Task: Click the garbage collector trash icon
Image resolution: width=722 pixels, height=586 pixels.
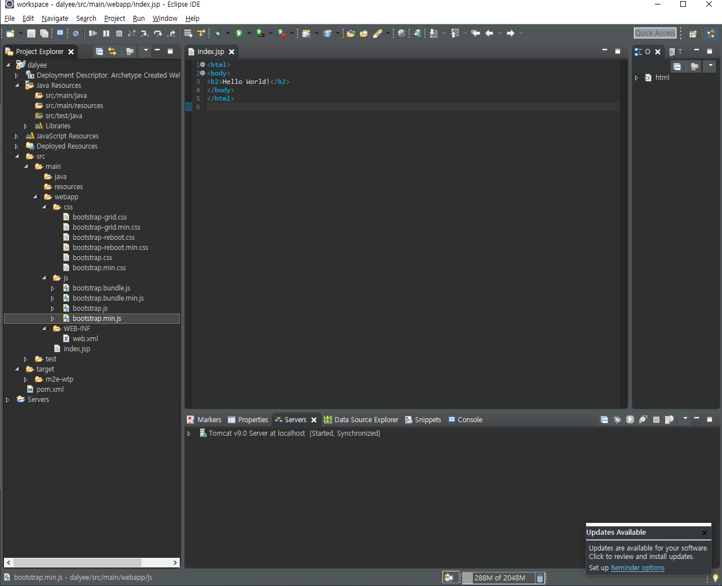Action: coord(539,578)
